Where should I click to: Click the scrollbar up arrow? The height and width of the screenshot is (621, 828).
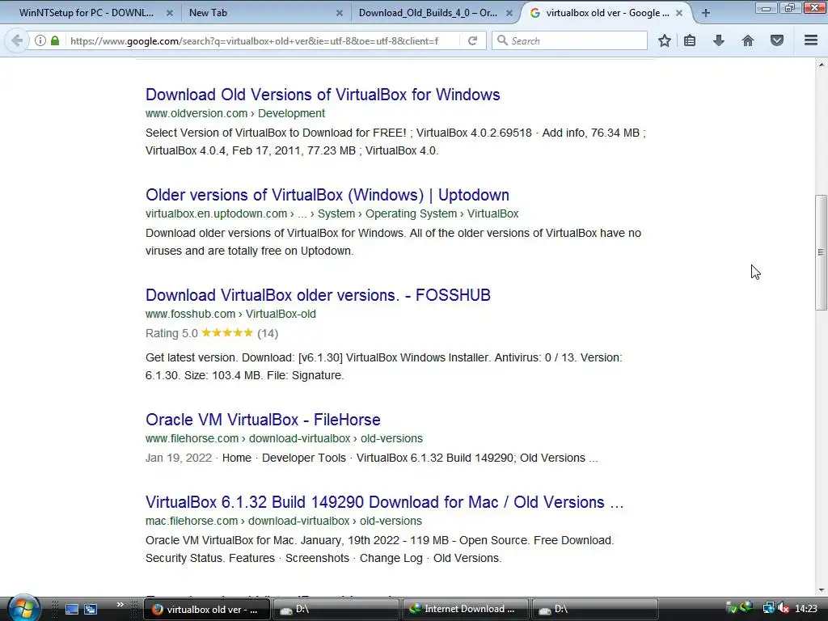[x=821, y=65]
